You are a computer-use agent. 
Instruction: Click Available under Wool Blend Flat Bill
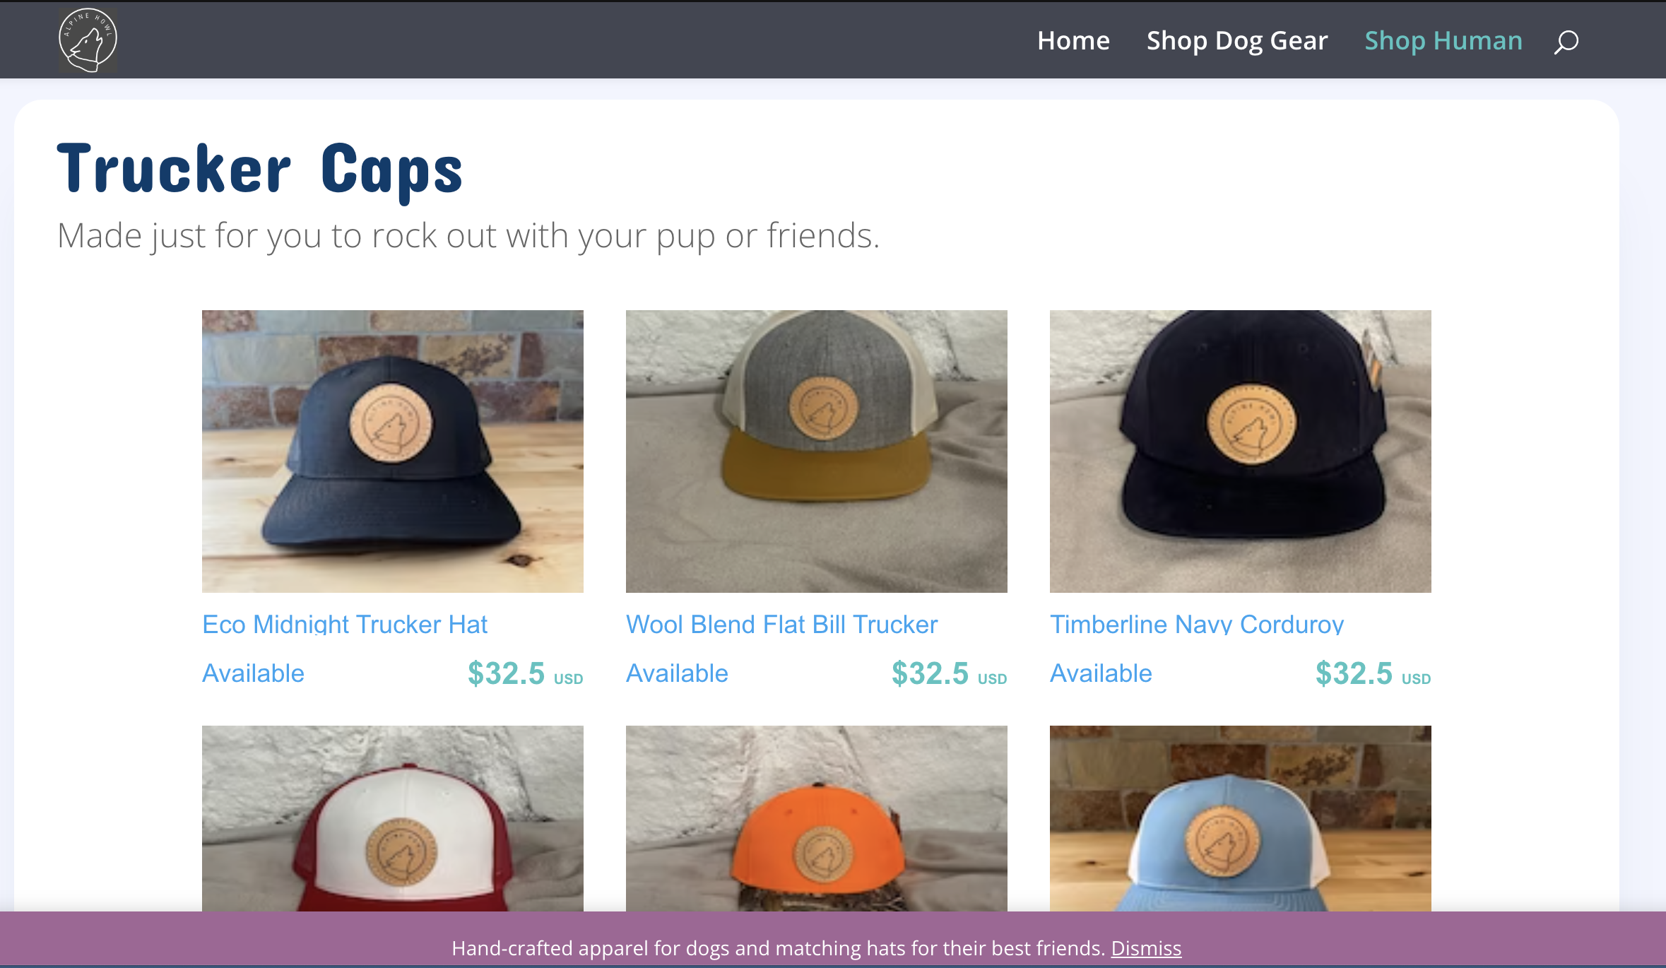[677, 673]
